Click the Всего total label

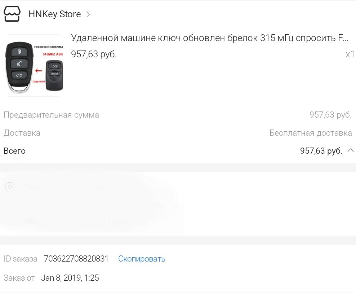click(14, 151)
